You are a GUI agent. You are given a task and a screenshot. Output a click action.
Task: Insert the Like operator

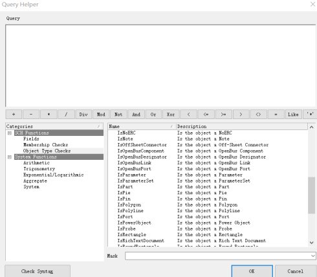(293, 115)
